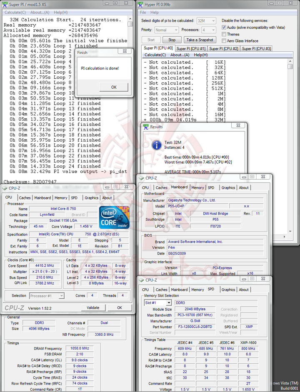Switch to Super PI [CPU #3] tab
300x392 pixels.
point(256,48)
